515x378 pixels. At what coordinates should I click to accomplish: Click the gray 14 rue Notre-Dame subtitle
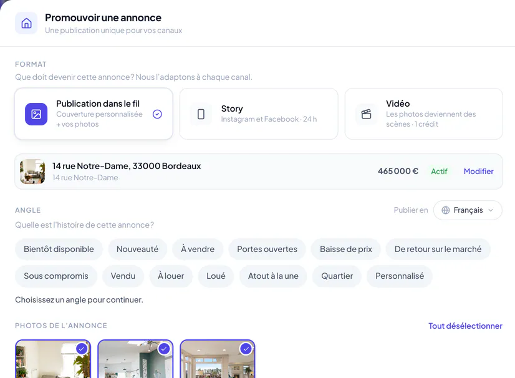pyautogui.click(x=85, y=178)
